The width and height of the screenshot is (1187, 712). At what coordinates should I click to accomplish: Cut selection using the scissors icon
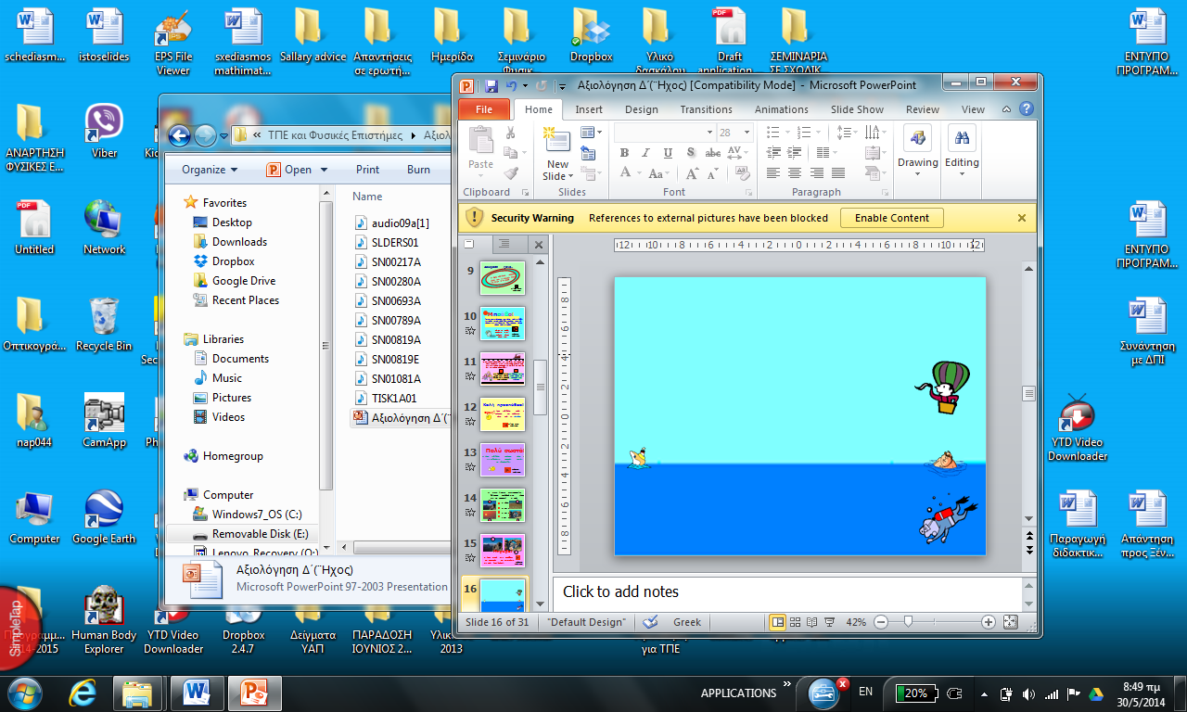[x=510, y=133]
